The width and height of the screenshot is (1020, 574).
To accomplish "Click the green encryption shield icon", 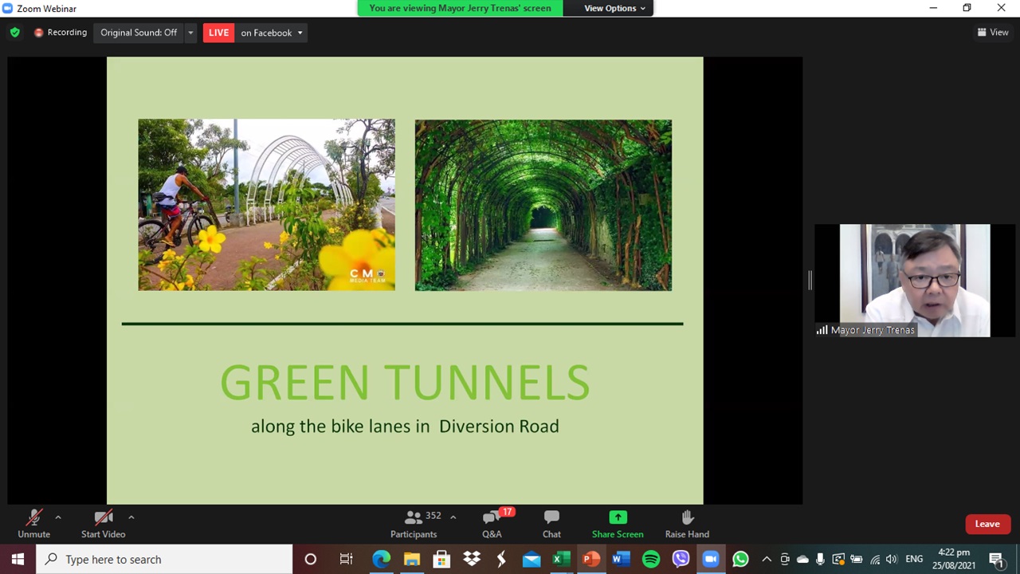I will tap(14, 33).
